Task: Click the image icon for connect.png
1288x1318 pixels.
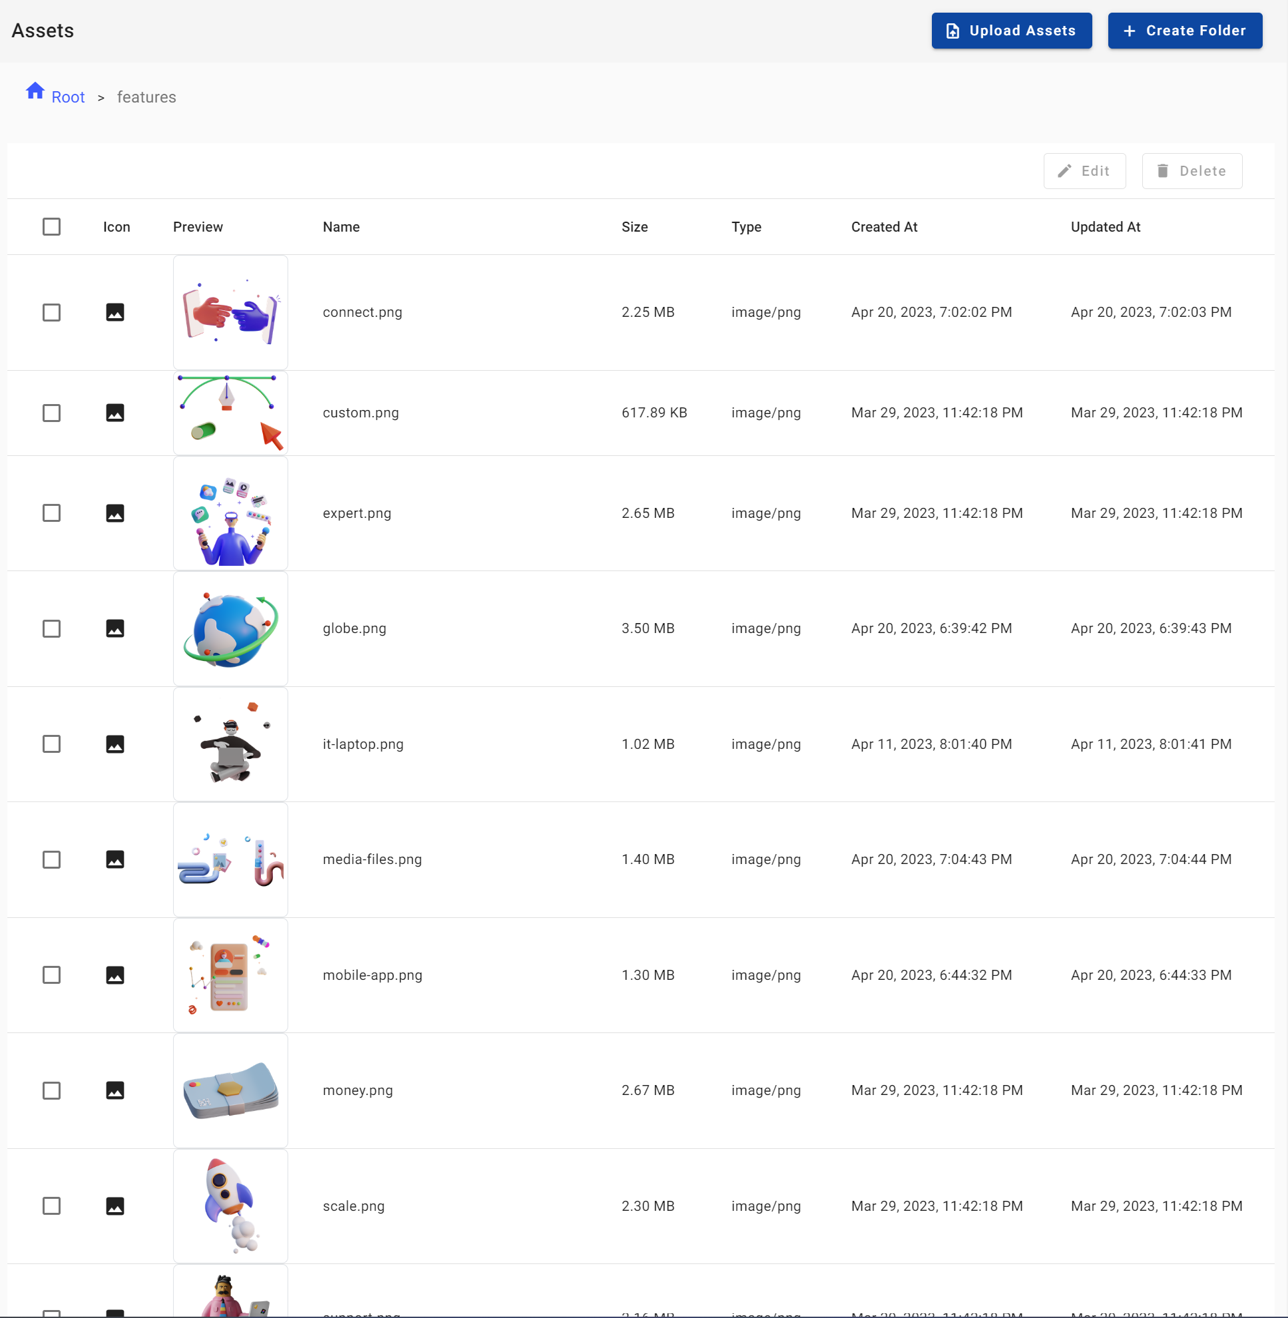Action: click(x=115, y=312)
